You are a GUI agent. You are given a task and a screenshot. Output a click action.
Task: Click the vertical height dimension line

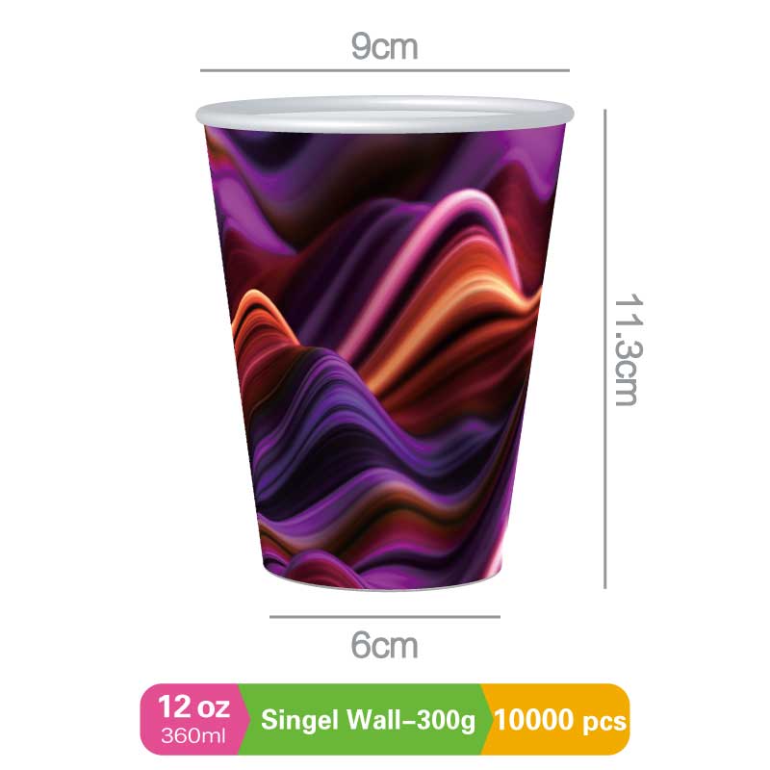pyautogui.click(x=605, y=348)
